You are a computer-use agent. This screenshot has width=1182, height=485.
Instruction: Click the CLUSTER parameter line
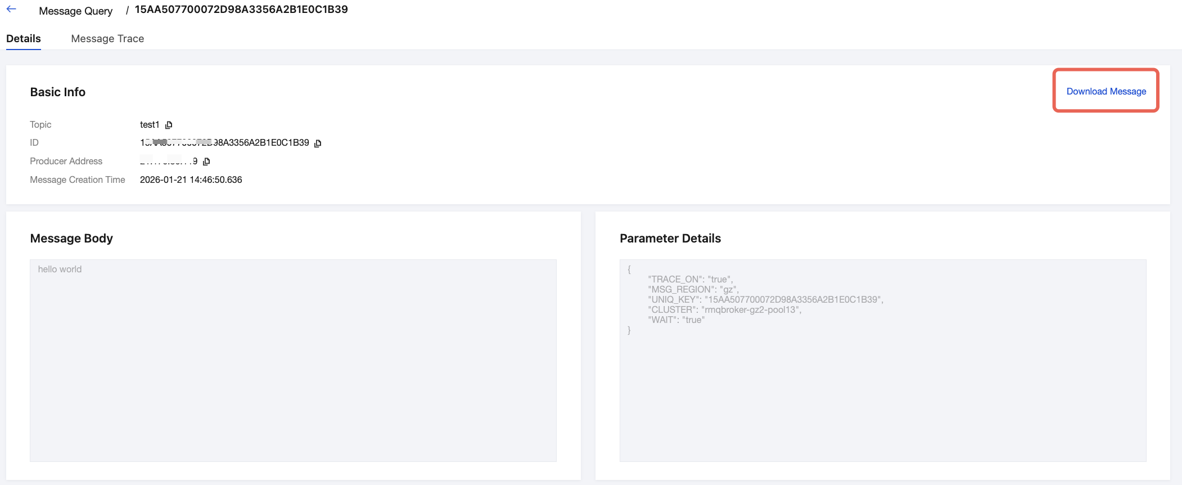(x=724, y=310)
